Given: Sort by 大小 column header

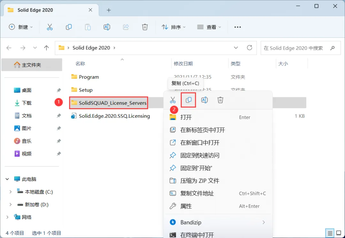Looking at the screenshot, I should [x=283, y=64].
